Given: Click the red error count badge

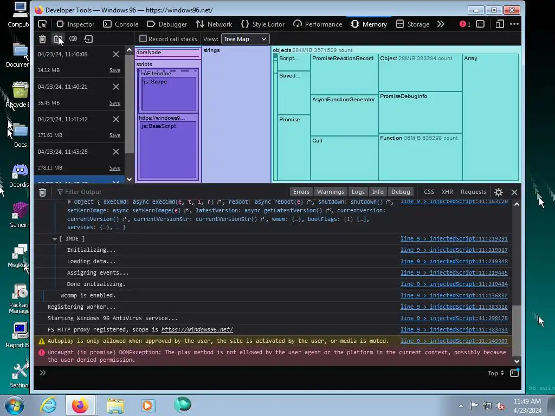Looking at the screenshot, I should click(464, 24).
